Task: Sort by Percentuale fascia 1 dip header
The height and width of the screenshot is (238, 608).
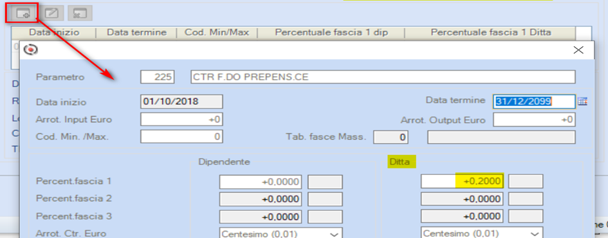Action: [331, 33]
